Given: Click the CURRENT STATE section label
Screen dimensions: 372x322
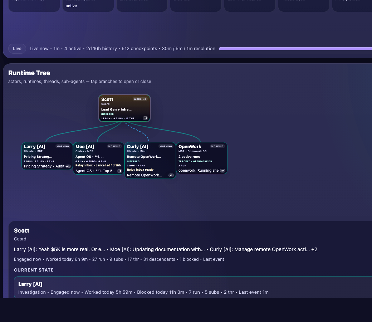Looking at the screenshot, I should tap(34, 270).
